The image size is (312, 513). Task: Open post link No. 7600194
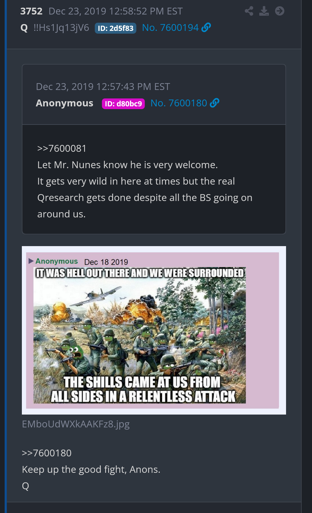[x=170, y=28]
